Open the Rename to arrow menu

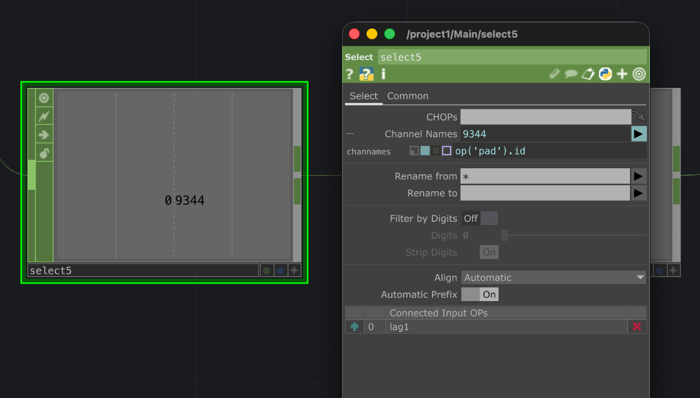(x=639, y=193)
